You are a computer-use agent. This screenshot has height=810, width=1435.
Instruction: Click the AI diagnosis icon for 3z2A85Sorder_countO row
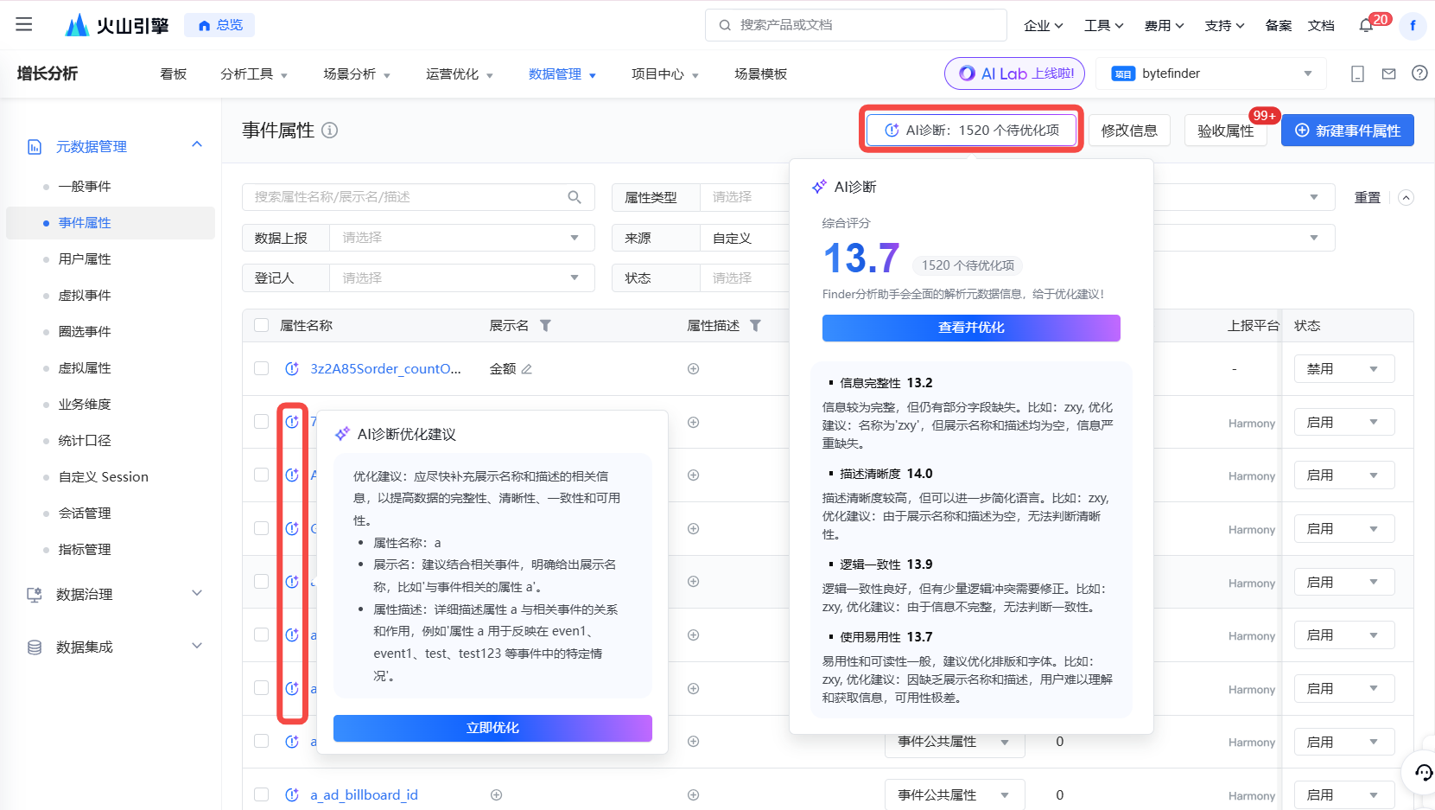pos(292,369)
